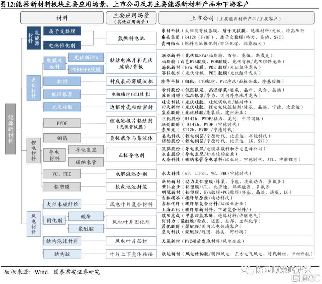Click the 海优新材 company line
The width and height of the screenshot is (322, 284).
[x=211, y=67]
